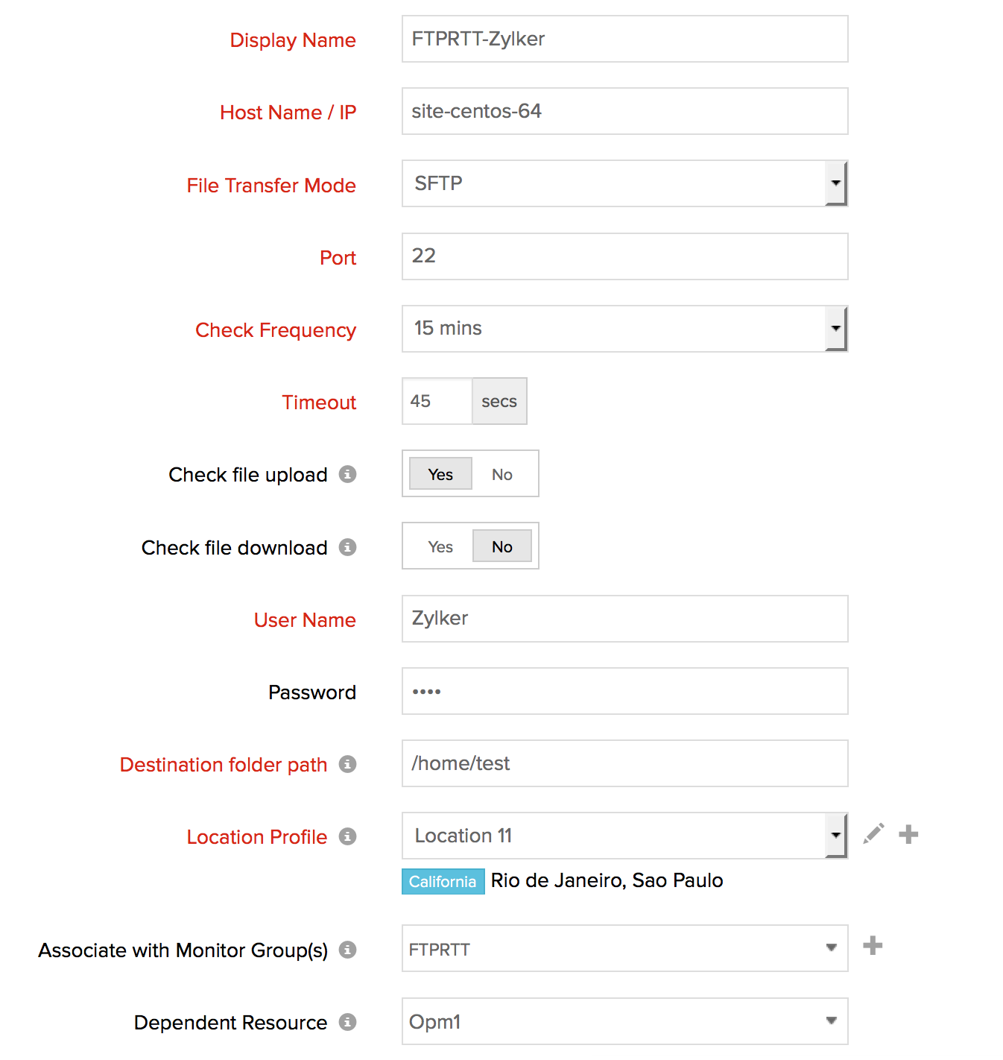Click info icon next to Dependent Resource

pyautogui.click(x=347, y=1022)
